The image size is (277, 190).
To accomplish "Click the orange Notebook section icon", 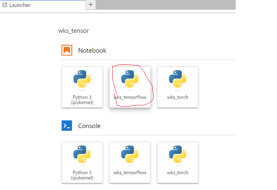I will click(x=67, y=50).
